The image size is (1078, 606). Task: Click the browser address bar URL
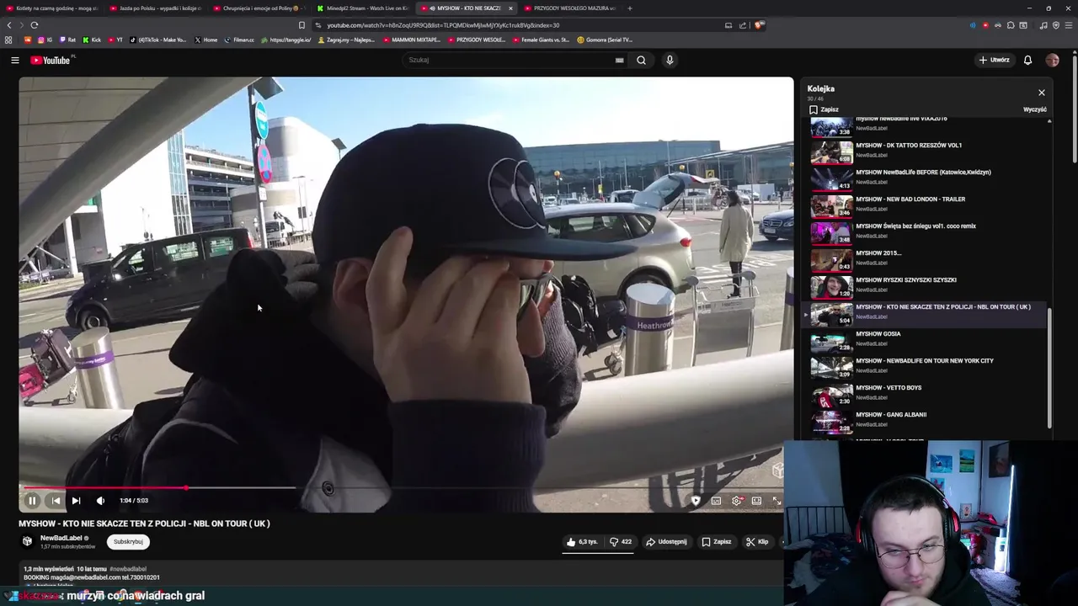point(443,25)
